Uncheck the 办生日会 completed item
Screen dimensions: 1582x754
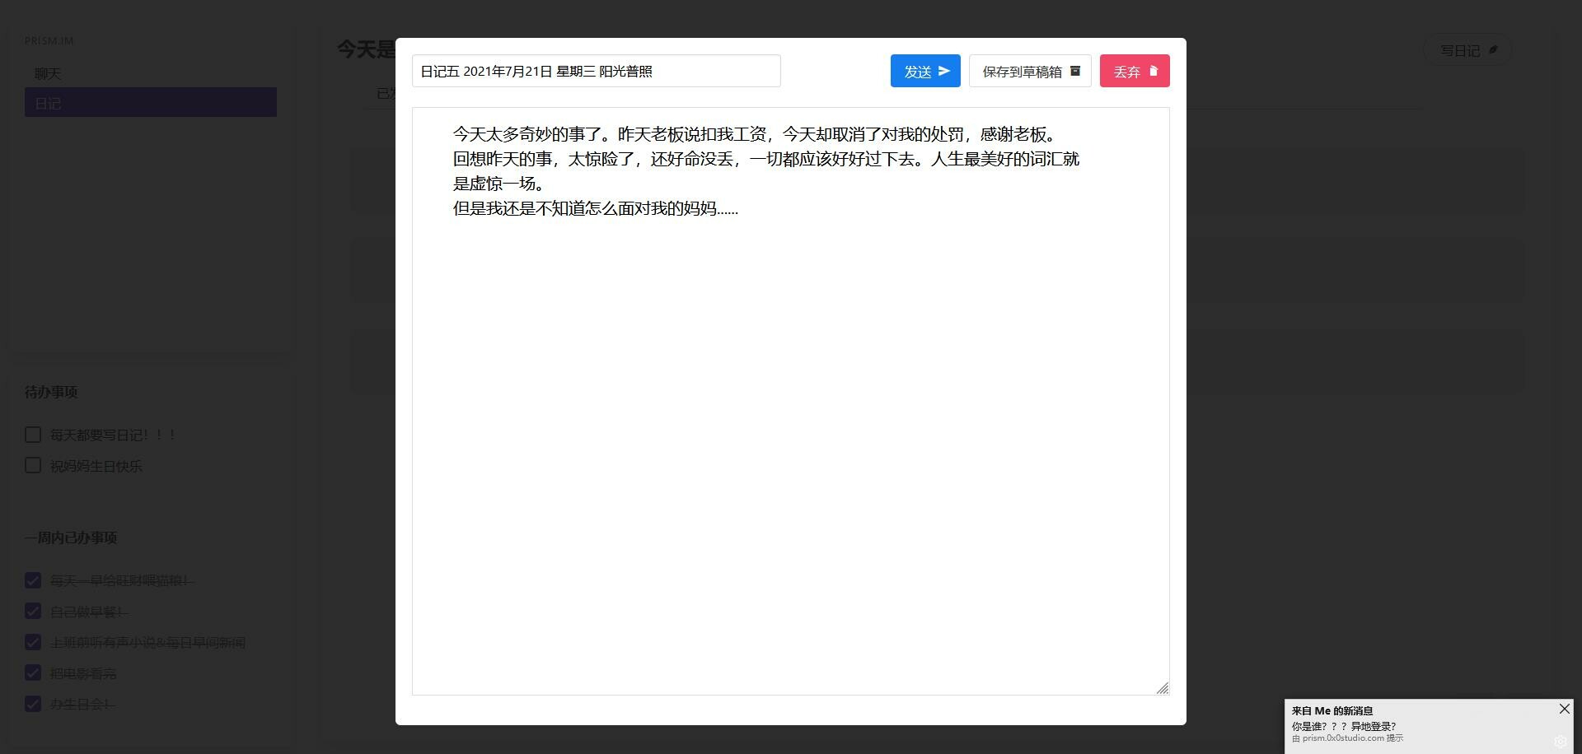tap(32, 704)
